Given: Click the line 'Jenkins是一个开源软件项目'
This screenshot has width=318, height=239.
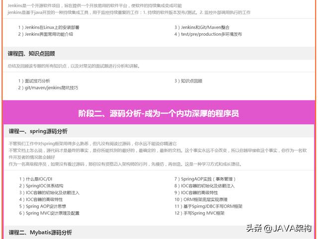Looking at the screenshot, I should pyautogui.click(x=95, y=5).
